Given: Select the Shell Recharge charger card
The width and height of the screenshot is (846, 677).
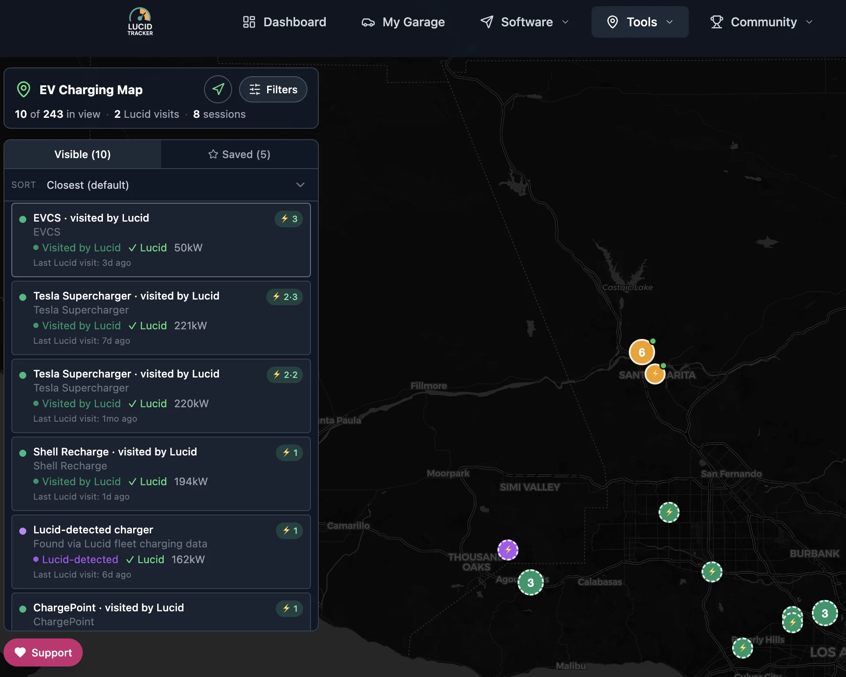Looking at the screenshot, I should [161, 473].
